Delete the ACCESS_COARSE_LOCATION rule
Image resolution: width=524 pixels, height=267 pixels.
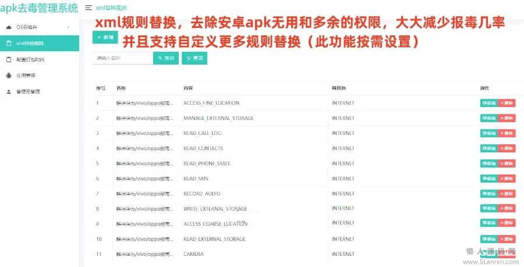507,223
